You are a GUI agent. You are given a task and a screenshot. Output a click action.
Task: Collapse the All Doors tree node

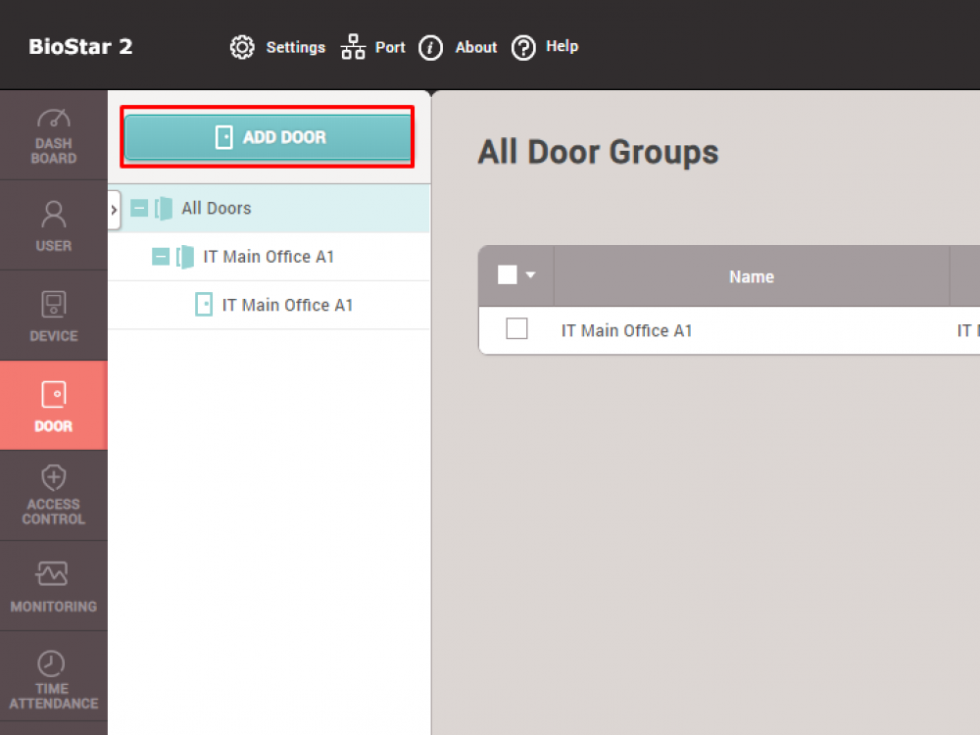[140, 209]
